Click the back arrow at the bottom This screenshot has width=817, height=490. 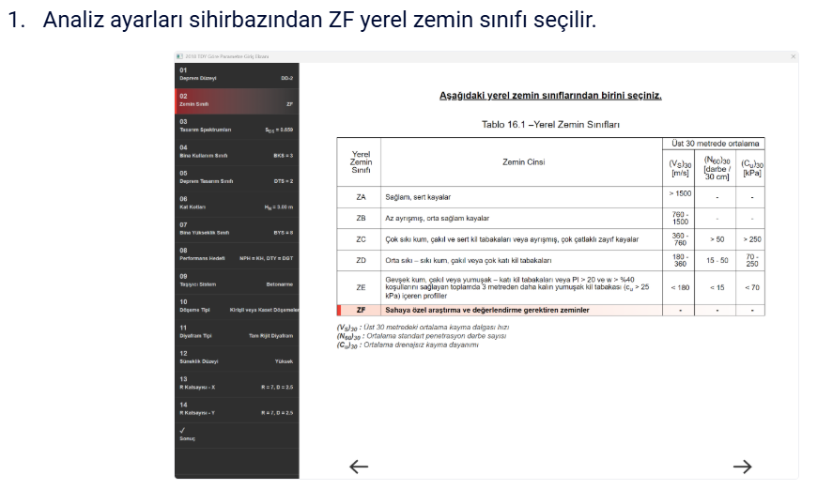358,467
